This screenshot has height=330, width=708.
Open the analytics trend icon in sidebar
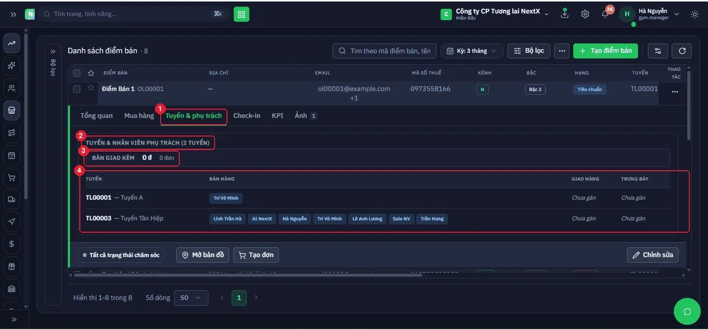[12, 43]
